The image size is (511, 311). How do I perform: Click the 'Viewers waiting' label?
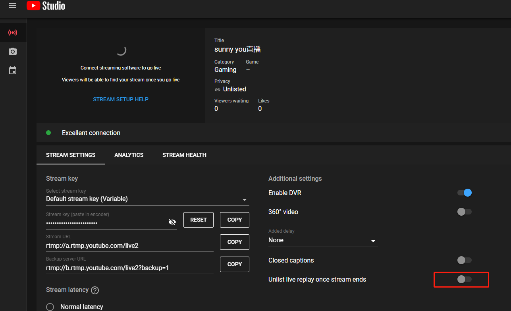point(231,101)
